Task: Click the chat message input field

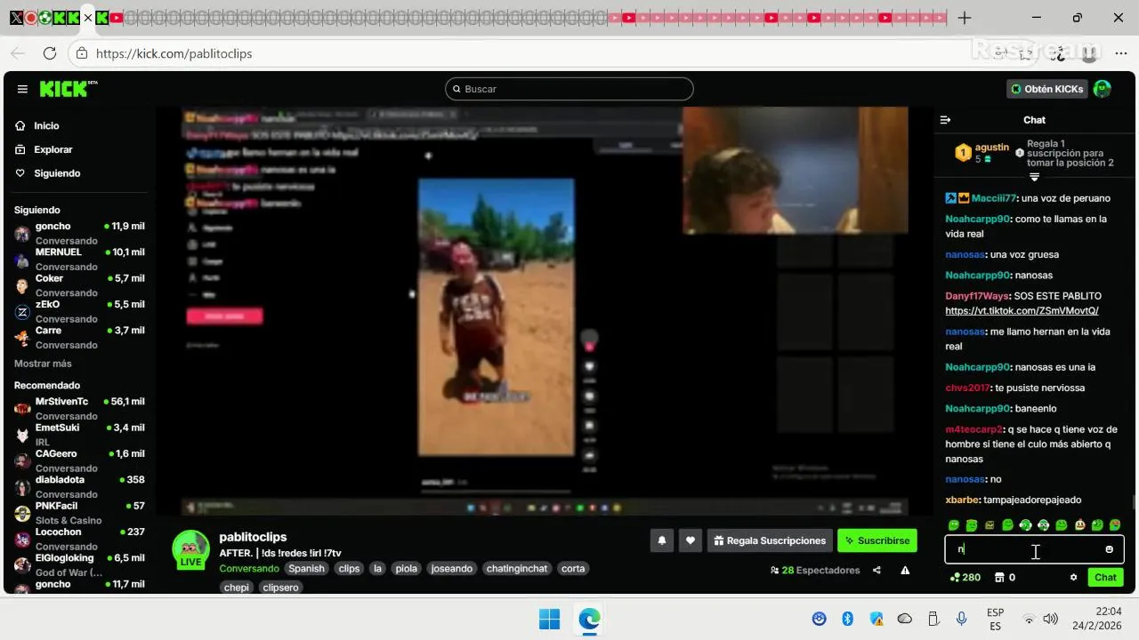Action: pos(1034,549)
